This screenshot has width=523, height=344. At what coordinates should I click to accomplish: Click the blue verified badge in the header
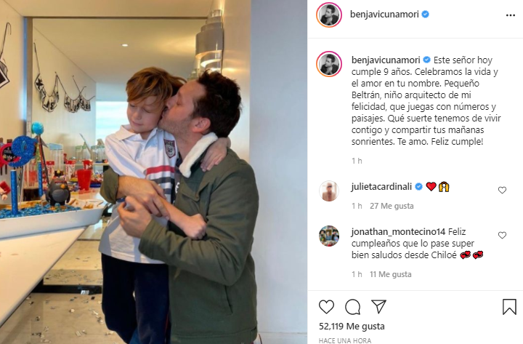point(425,15)
